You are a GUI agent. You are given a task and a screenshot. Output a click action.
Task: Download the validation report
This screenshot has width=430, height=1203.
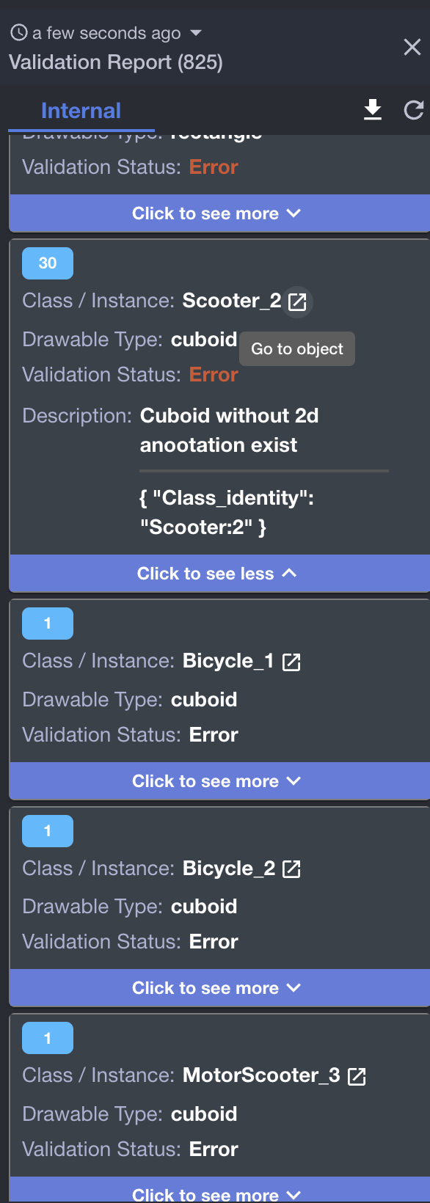373,110
